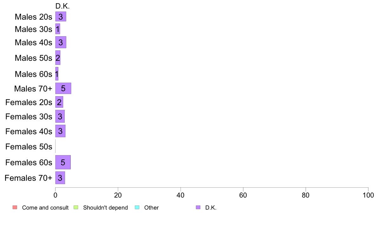The width and height of the screenshot is (377, 233).
Task: Click the cyan Other legend swatch
Action: pos(137,207)
